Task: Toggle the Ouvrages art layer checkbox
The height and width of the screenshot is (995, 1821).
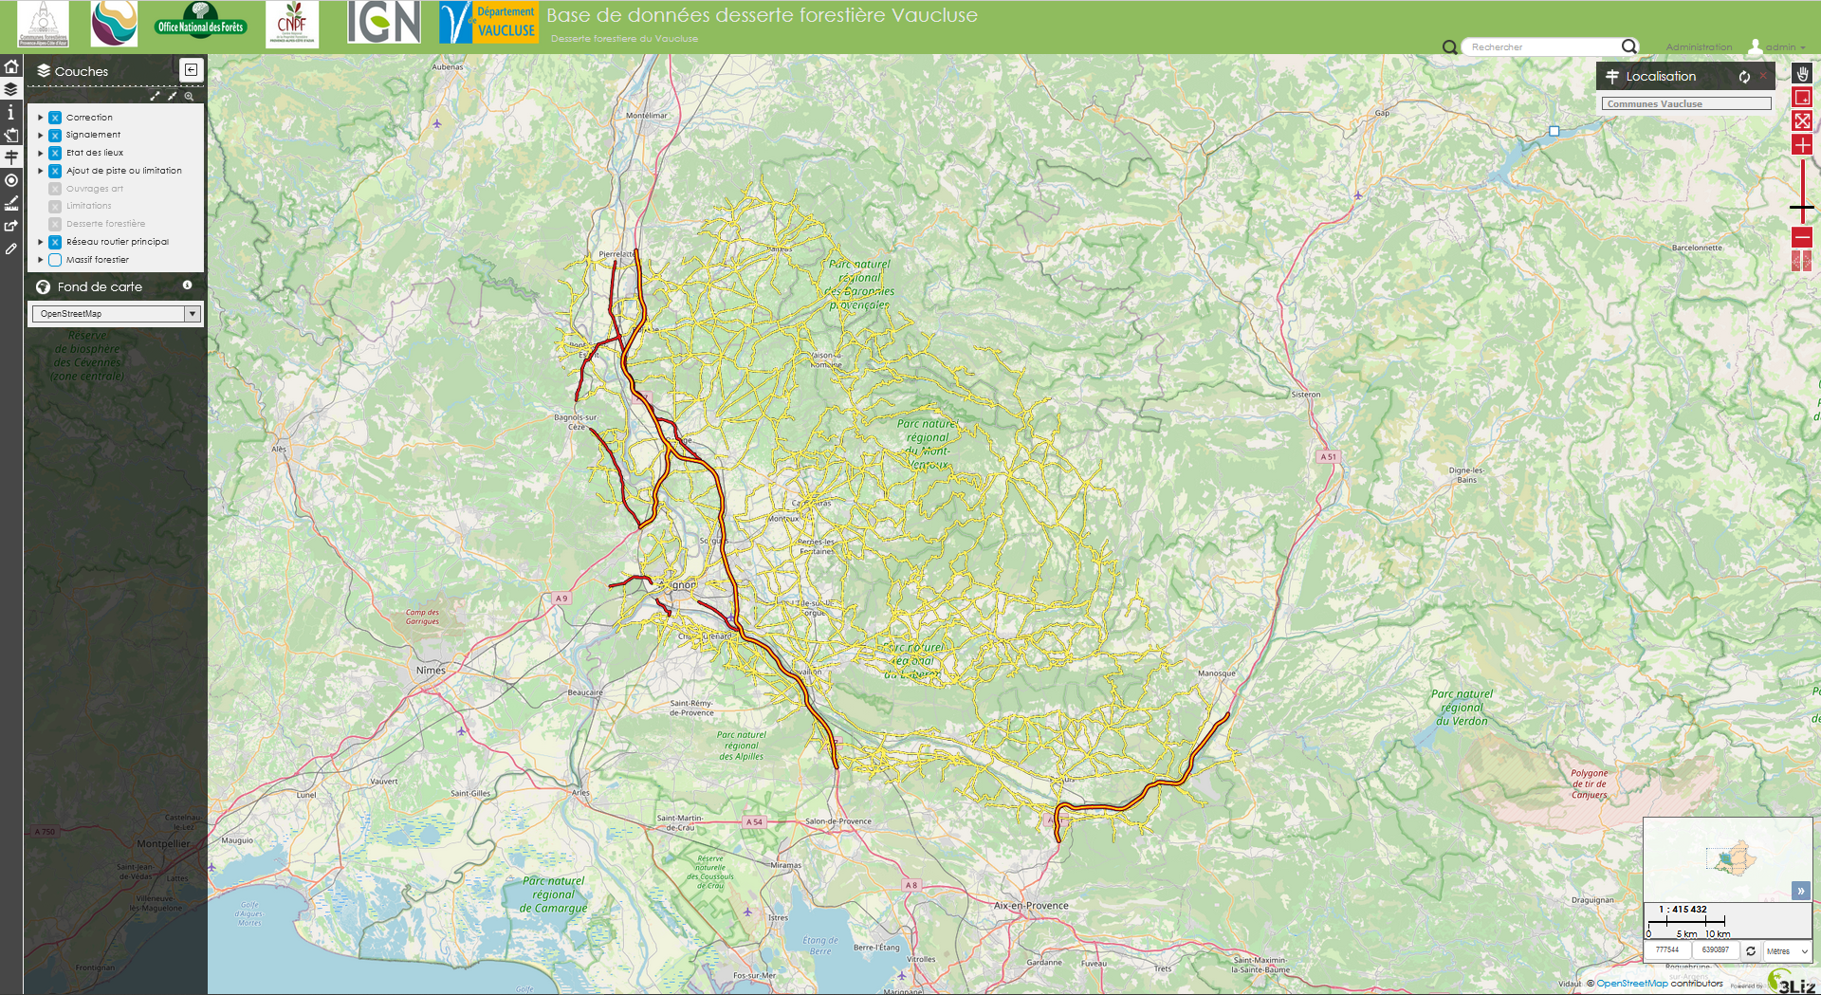Action: click(x=55, y=189)
